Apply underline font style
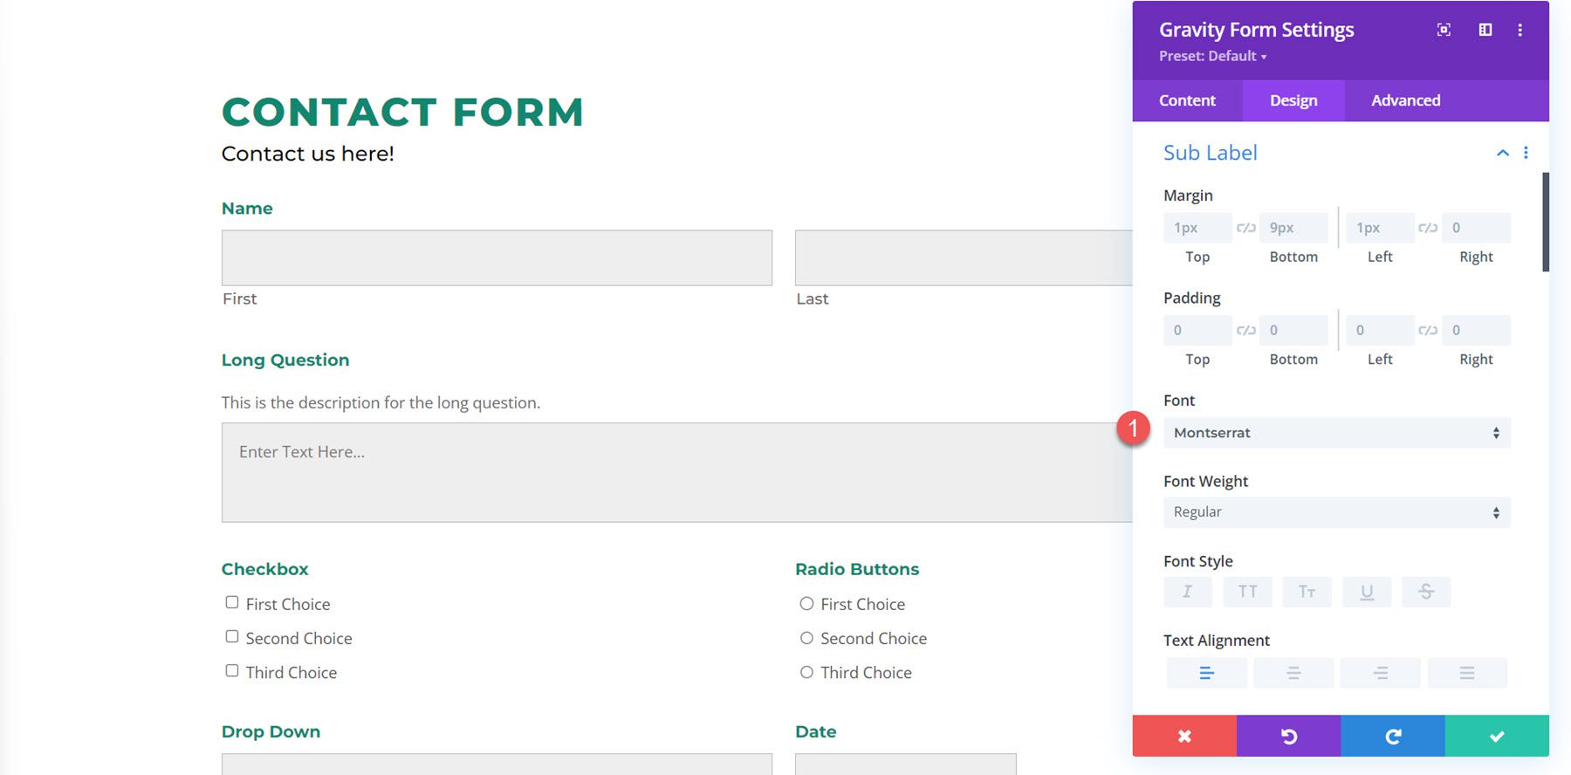 [x=1366, y=592]
